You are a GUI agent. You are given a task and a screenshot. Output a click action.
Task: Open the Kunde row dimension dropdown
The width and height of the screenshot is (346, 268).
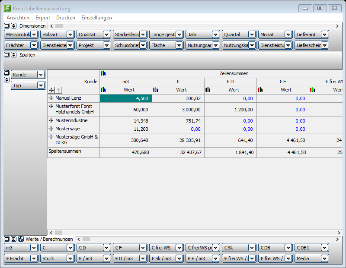pos(41,75)
